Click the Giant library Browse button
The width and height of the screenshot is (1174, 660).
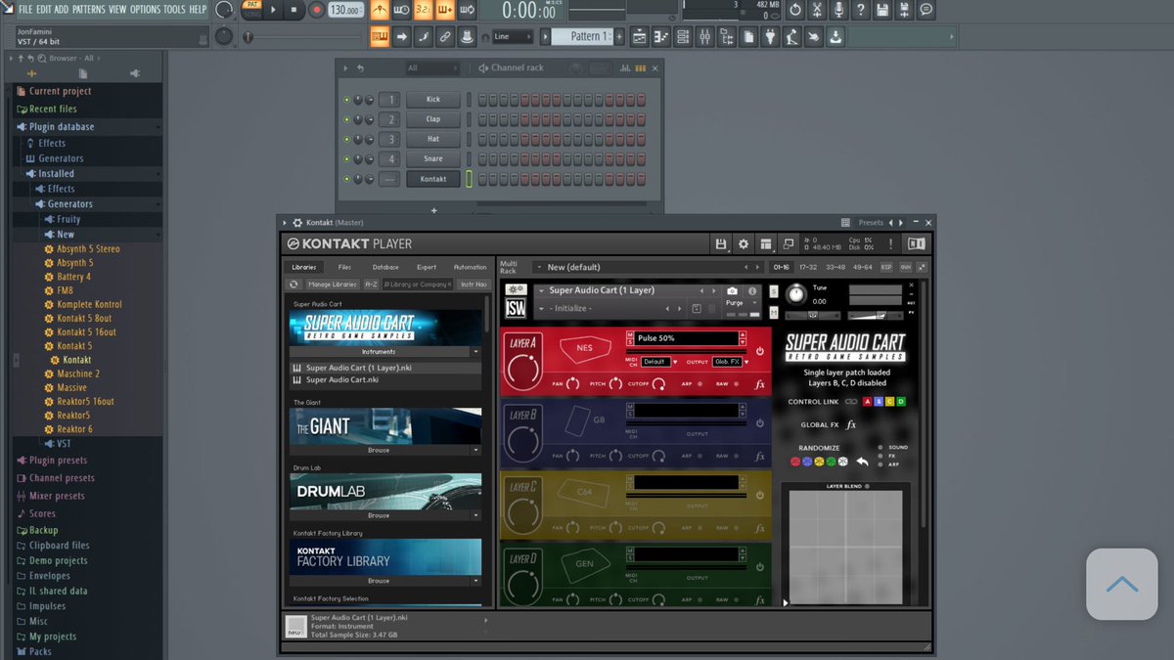pos(379,451)
